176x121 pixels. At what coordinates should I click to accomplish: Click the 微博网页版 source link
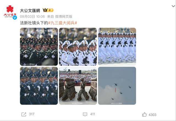[64, 16]
